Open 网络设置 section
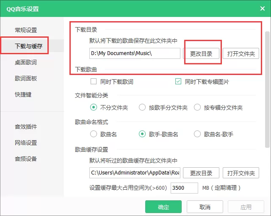 pos(26,143)
